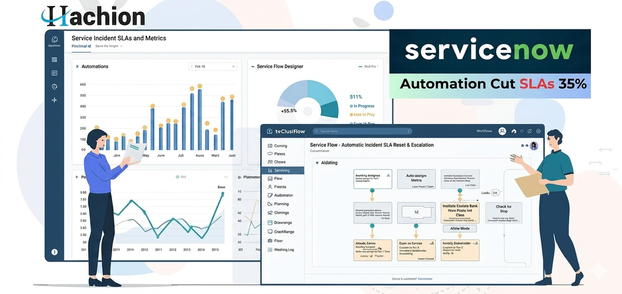622x294 pixels.
Task: Select Pleses in the flow sidebar
Action: tap(276, 154)
